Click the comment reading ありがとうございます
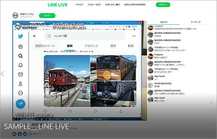The image size is (217, 139). (163, 72)
